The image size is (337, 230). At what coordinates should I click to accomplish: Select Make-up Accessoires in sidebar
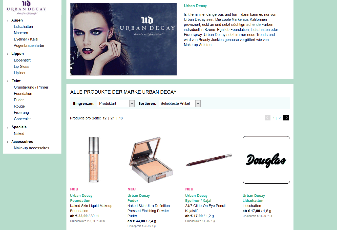[32, 148]
